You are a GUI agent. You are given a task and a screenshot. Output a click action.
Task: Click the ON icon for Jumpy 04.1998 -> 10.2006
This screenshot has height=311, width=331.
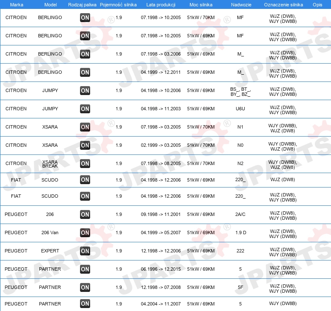[85, 90]
